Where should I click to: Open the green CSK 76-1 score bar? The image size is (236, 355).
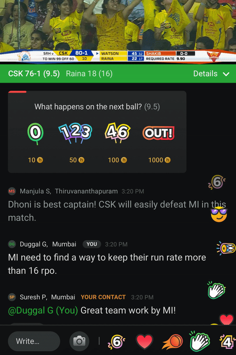[x=118, y=73]
